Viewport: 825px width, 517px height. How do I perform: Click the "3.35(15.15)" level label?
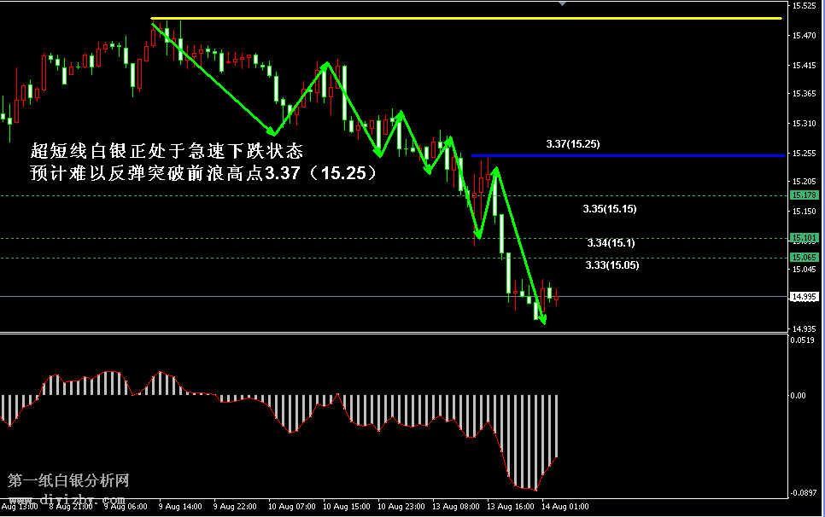pos(610,208)
